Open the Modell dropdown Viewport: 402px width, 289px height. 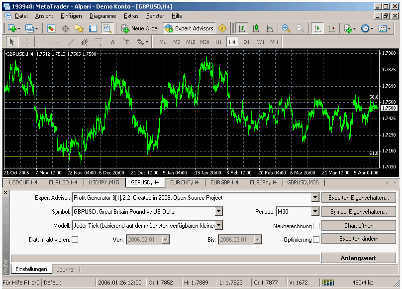[218, 226]
